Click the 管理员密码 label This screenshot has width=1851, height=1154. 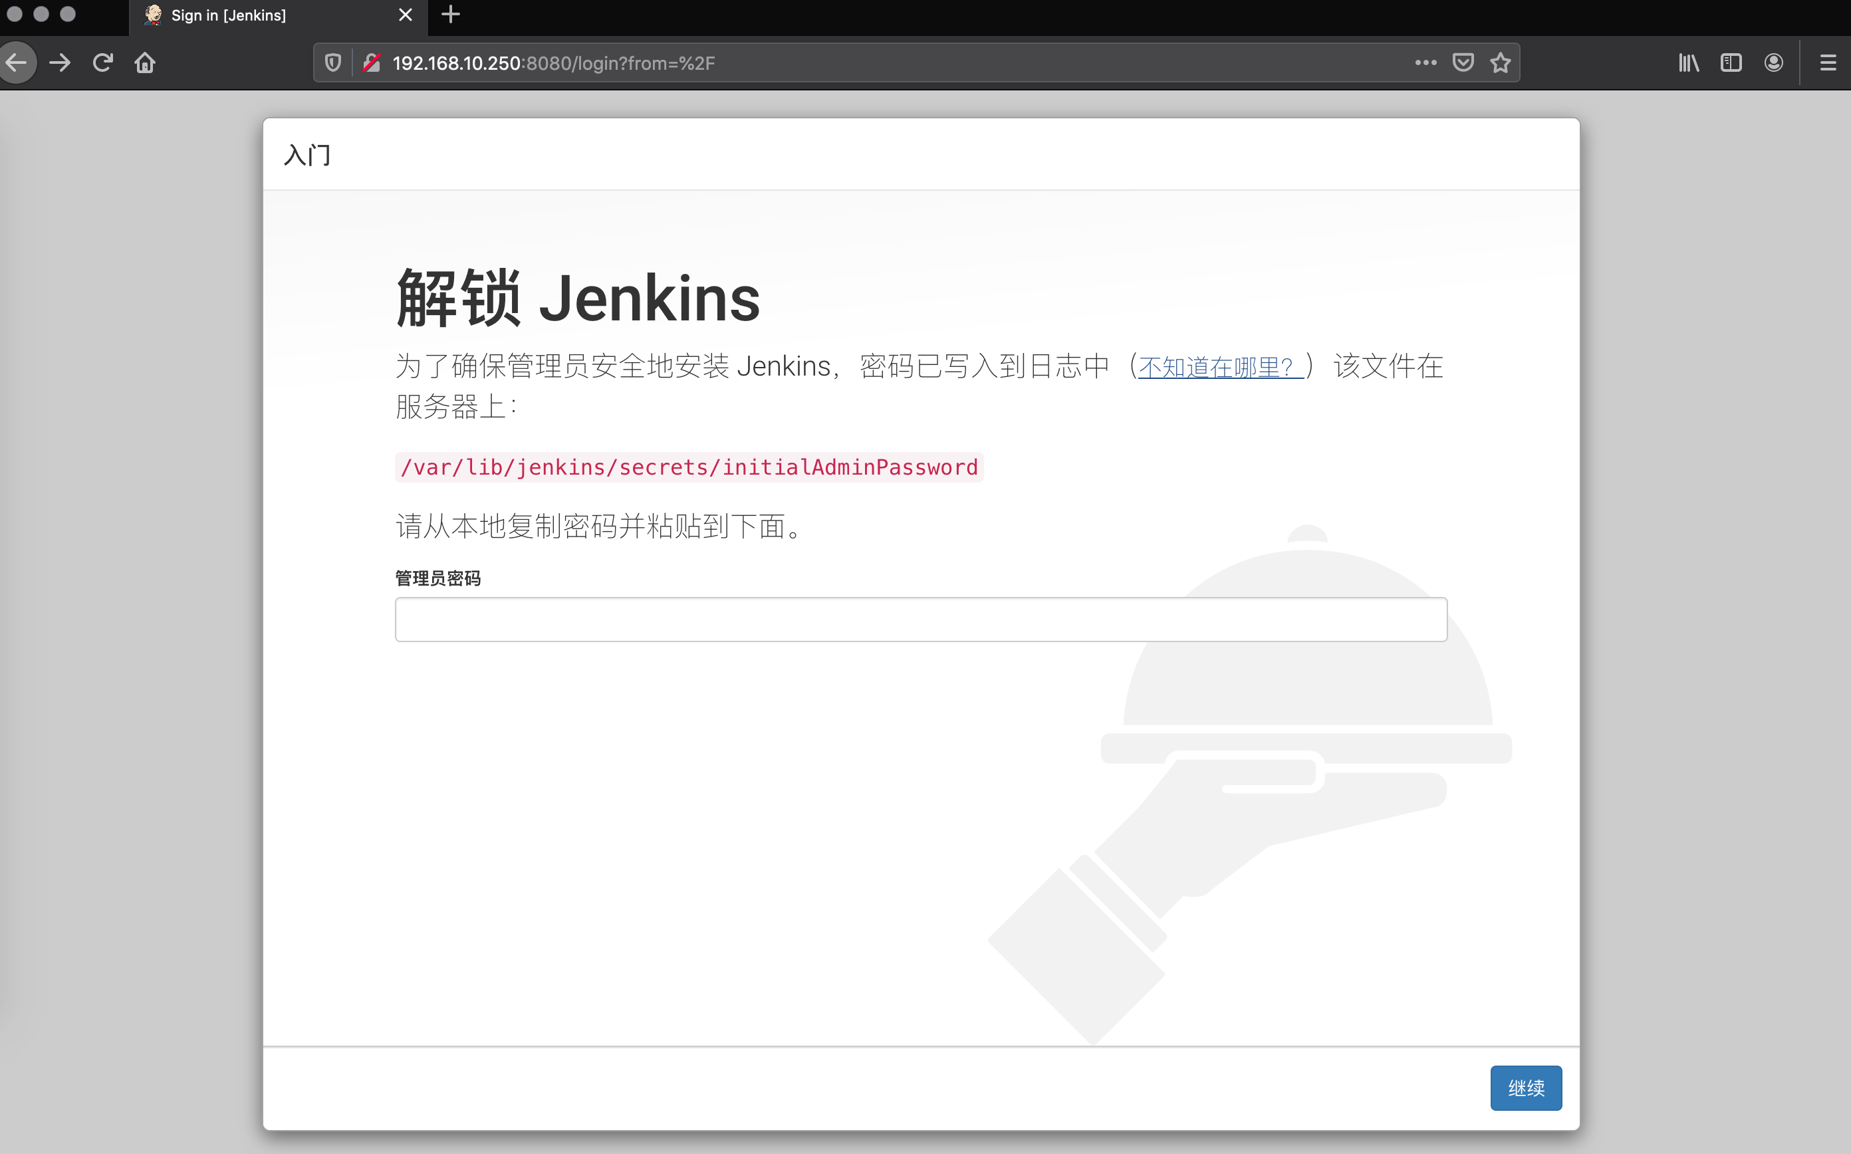pyautogui.click(x=438, y=578)
